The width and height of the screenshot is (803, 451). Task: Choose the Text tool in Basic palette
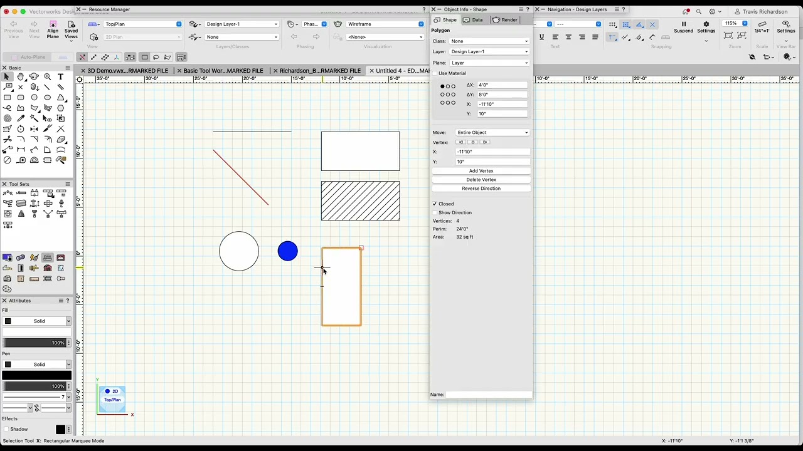[x=61, y=76]
